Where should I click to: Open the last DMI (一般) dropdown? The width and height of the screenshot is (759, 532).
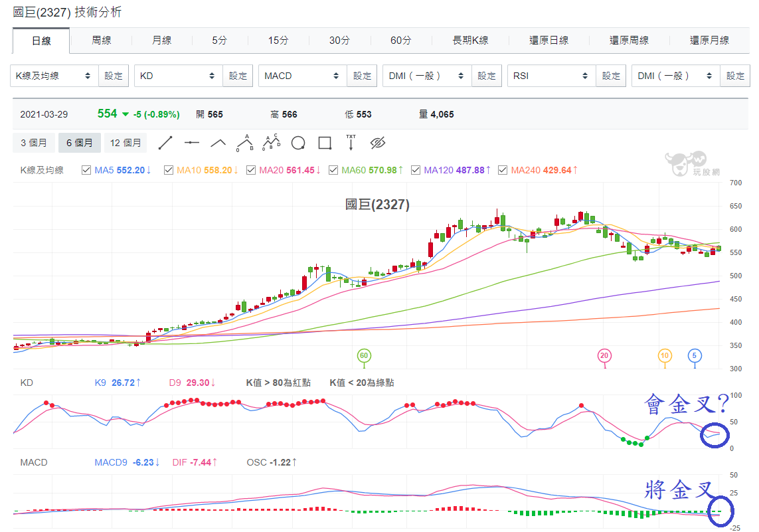click(x=676, y=76)
